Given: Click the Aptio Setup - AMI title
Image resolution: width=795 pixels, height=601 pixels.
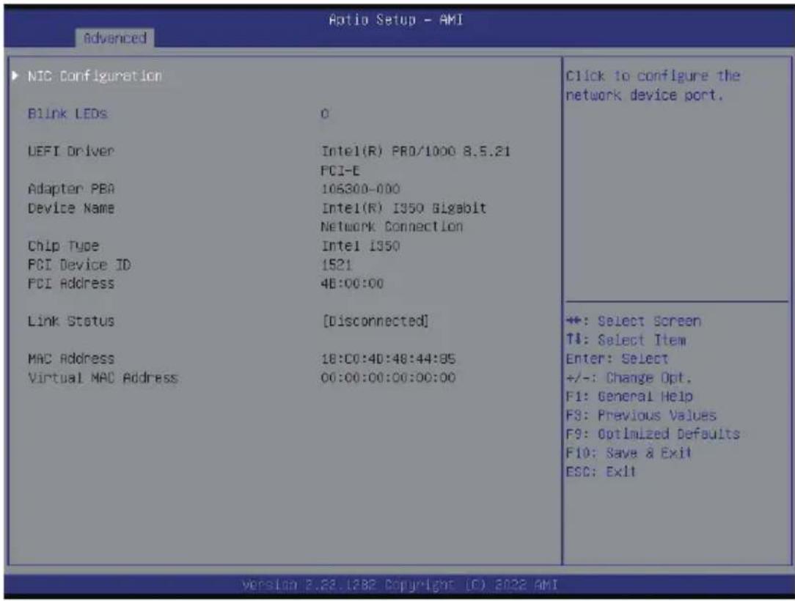Looking at the screenshot, I should click(x=396, y=20).
